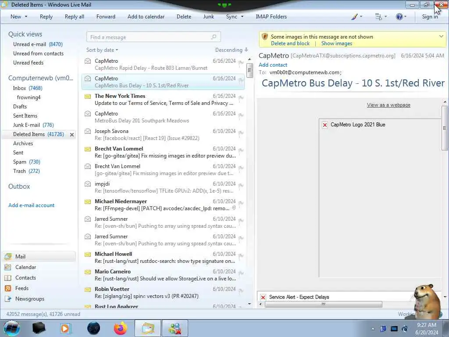
Task: Click Delete in the toolbar
Action: point(184,17)
